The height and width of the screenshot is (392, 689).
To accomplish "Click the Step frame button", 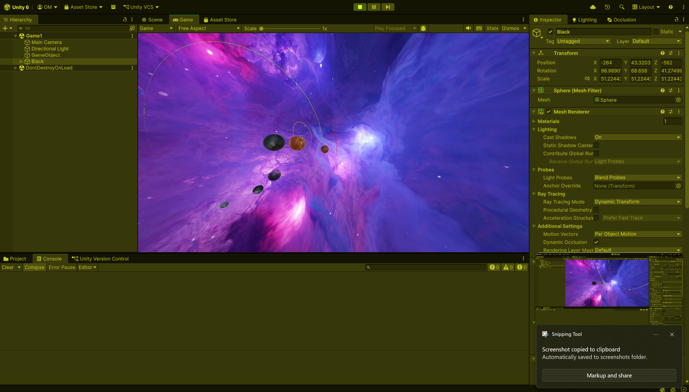I will [x=388, y=7].
